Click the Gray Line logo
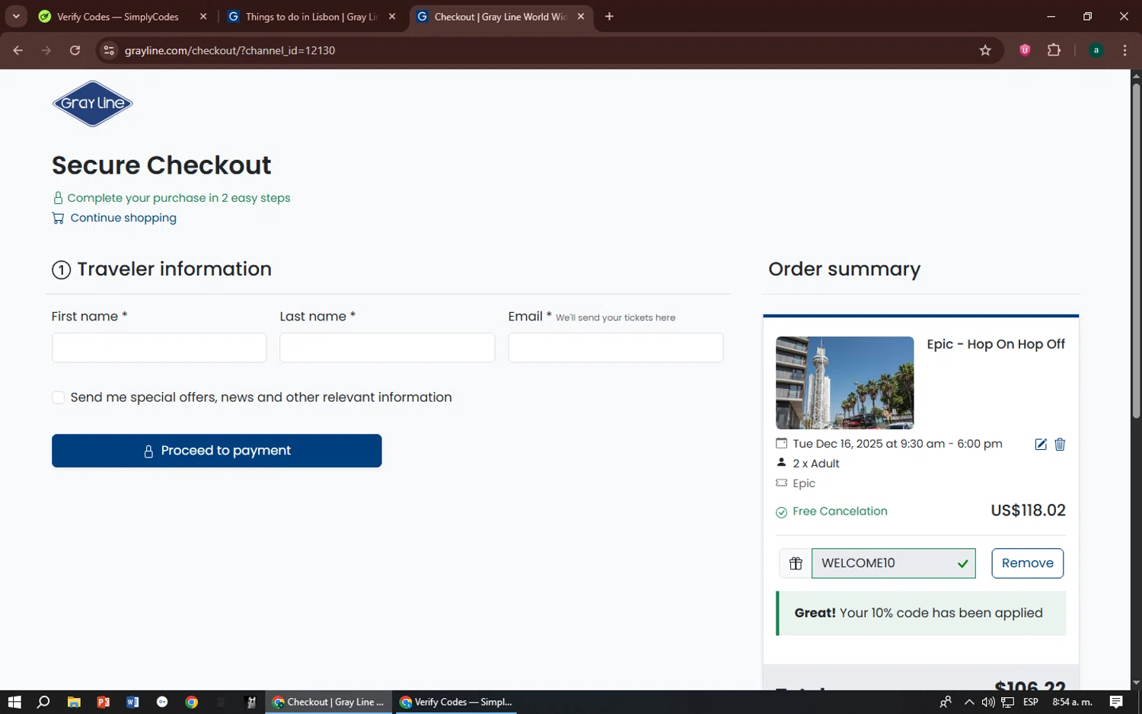This screenshot has width=1142, height=714. [x=92, y=104]
